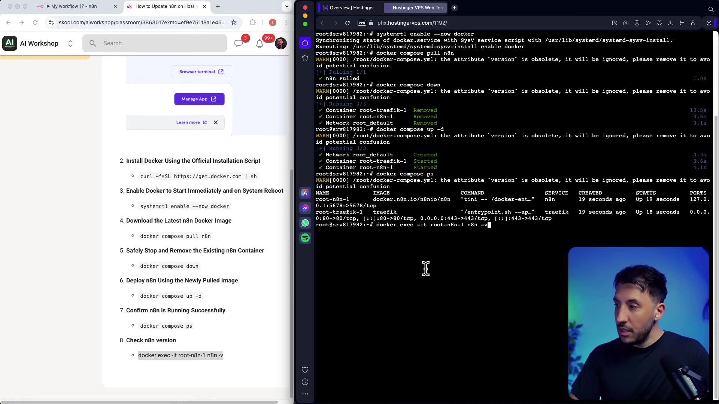Open the three-dots sidebar setup menu
Viewport: 719px width, 404px height.
305,394
